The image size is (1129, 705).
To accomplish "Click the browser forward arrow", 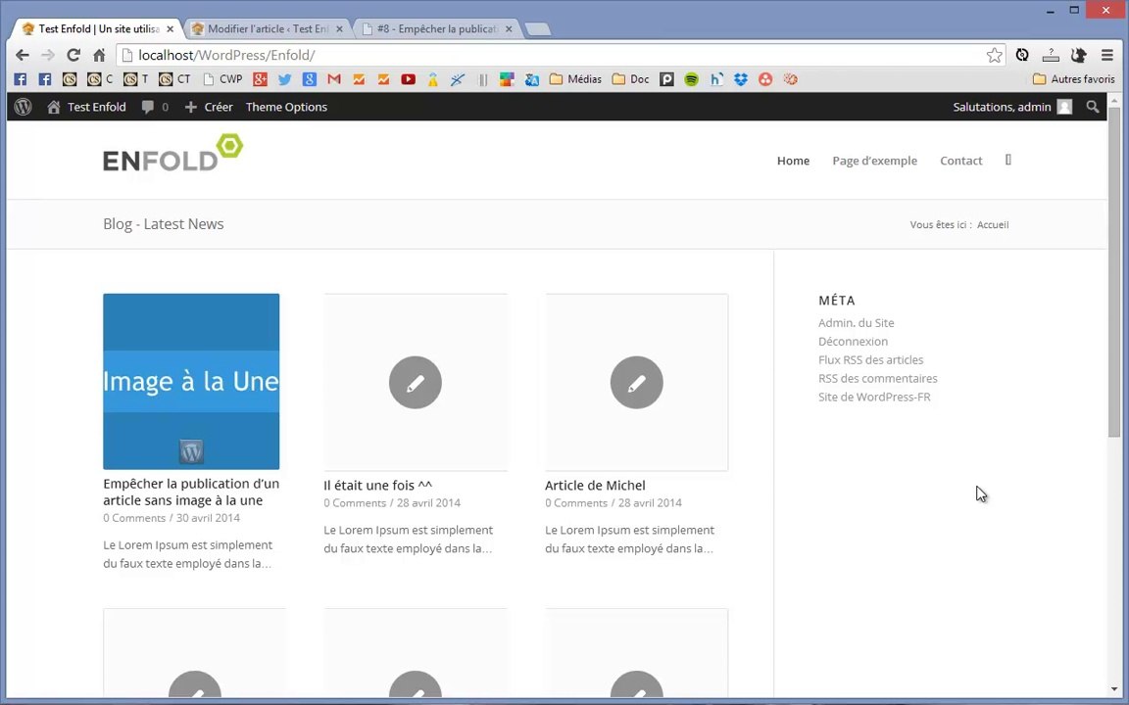I will [47, 55].
